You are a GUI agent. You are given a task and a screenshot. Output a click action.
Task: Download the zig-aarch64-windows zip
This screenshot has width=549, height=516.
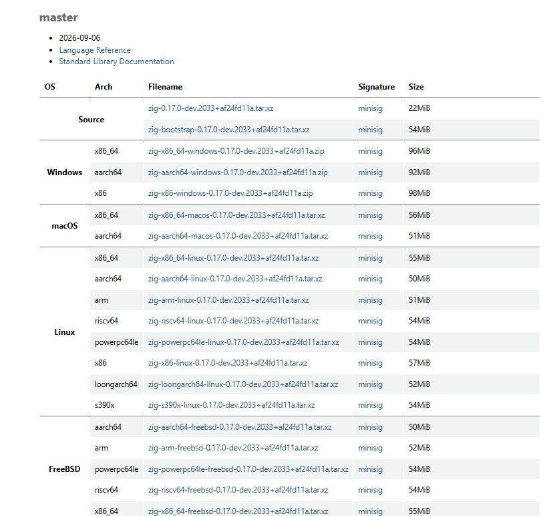point(238,172)
